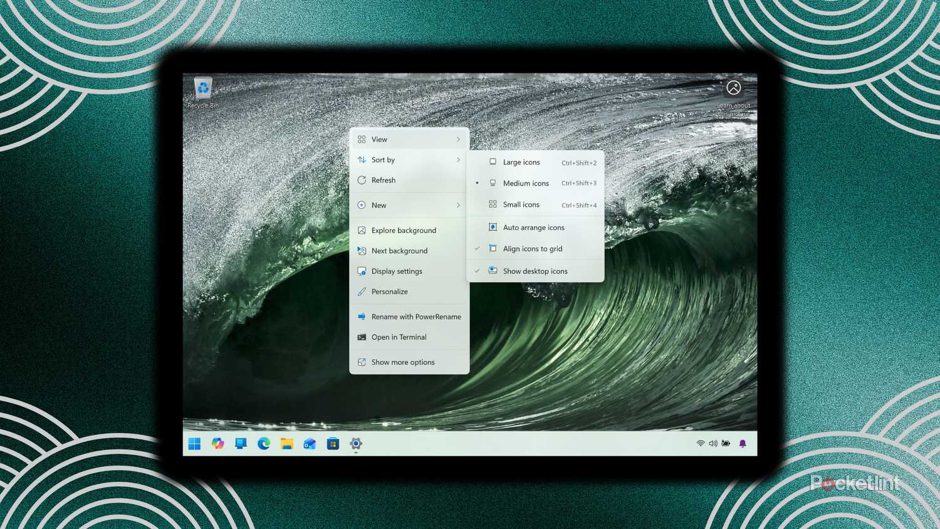
Task: Toggle Show desktop icons option
Action: [535, 271]
